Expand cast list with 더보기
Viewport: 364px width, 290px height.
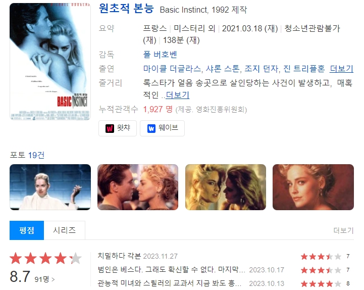[x=341, y=69]
